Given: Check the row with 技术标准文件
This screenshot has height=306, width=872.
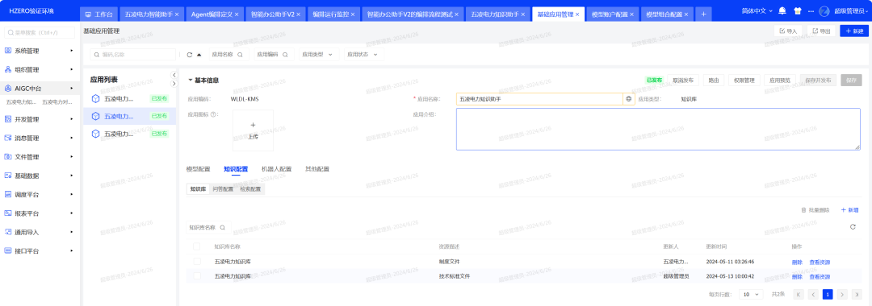Looking at the screenshot, I should point(197,276).
